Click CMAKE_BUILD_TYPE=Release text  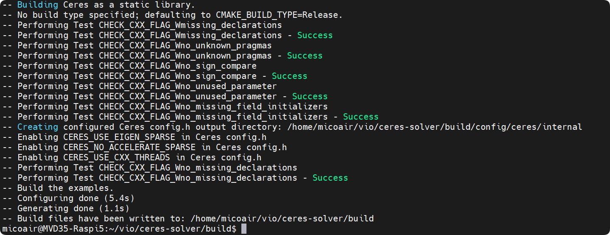(x=277, y=15)
